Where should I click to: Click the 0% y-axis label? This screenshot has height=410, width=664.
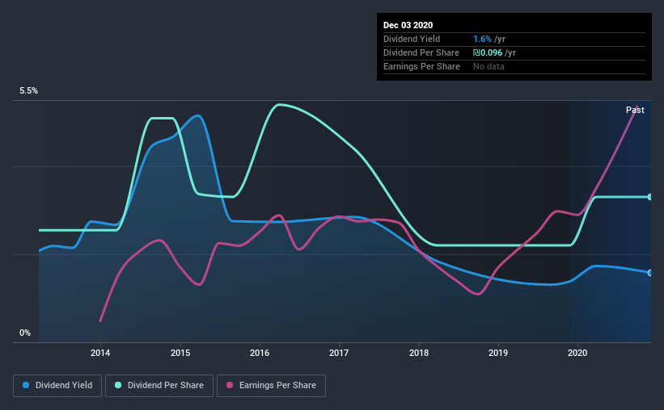[25, 333]
